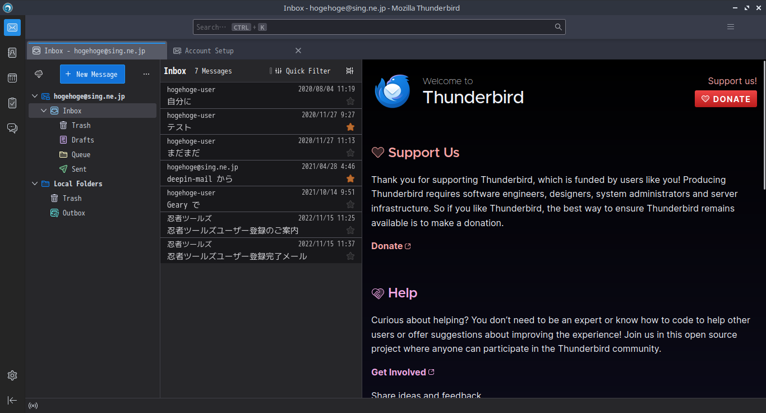
Task: Close the Thunderbird window
Action: pos(758,8)
